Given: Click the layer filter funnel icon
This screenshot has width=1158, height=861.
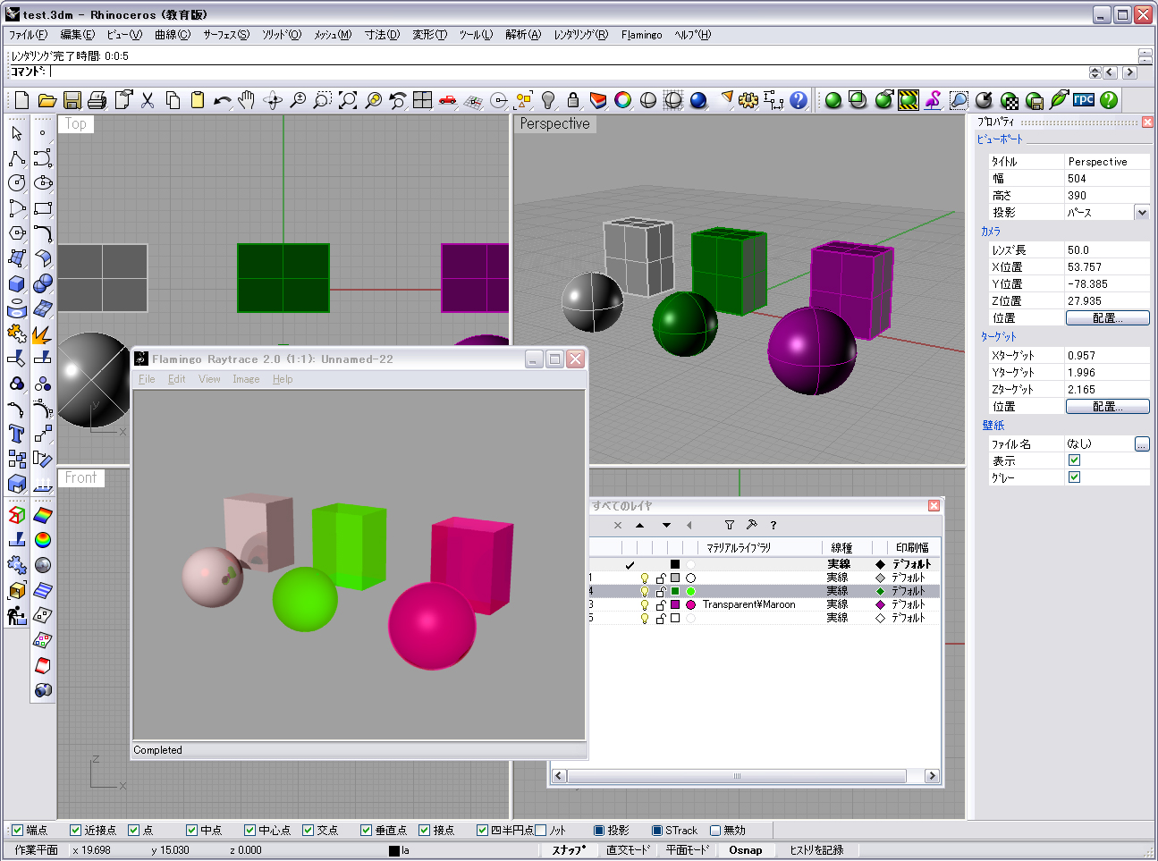Looking at the screenshot, I should tap(729, 526).
